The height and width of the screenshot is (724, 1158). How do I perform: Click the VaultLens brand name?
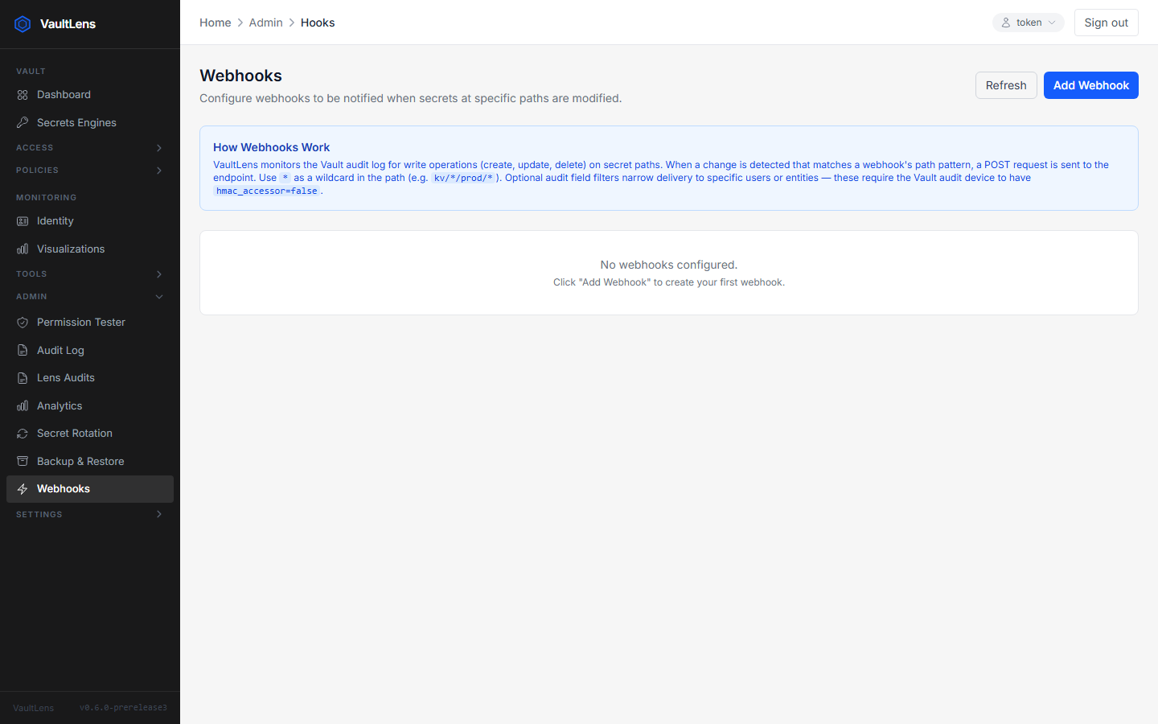[x=68, y=24]
